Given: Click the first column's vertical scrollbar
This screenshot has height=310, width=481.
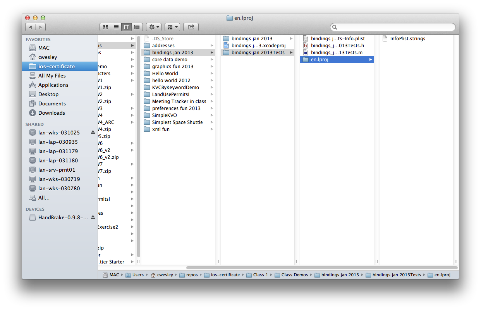Looking at the screenshot, I should 139,146.
